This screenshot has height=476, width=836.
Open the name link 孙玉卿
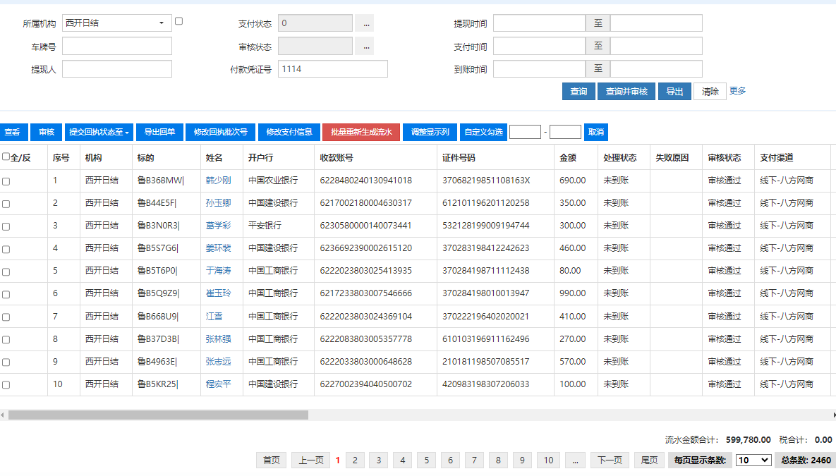click(x=218, y=203)
